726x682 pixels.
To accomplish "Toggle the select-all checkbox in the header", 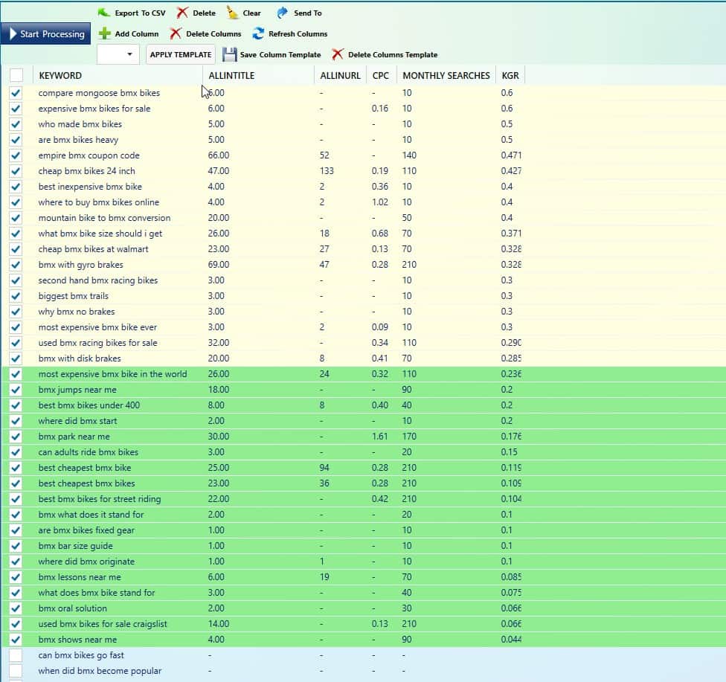I will coord(16,75).
